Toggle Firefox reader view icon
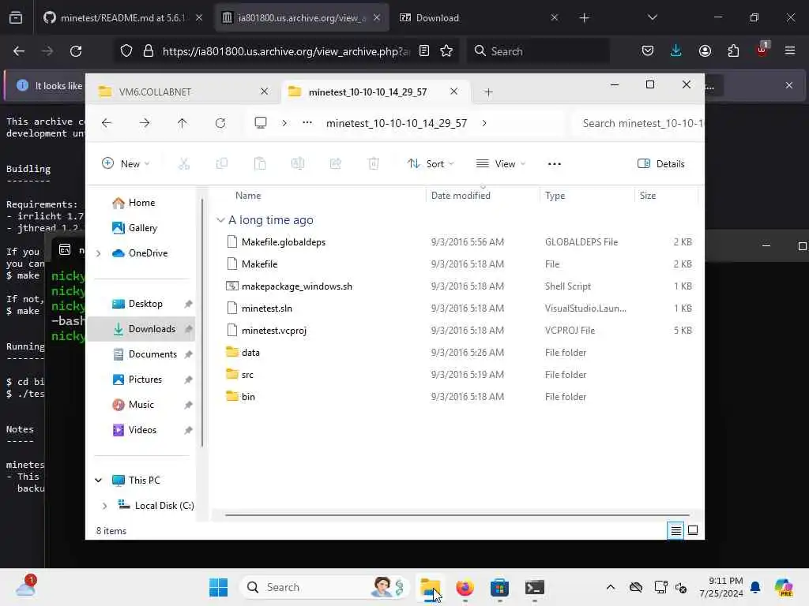Screen dimensions: 809x606 tap(424, 51)
